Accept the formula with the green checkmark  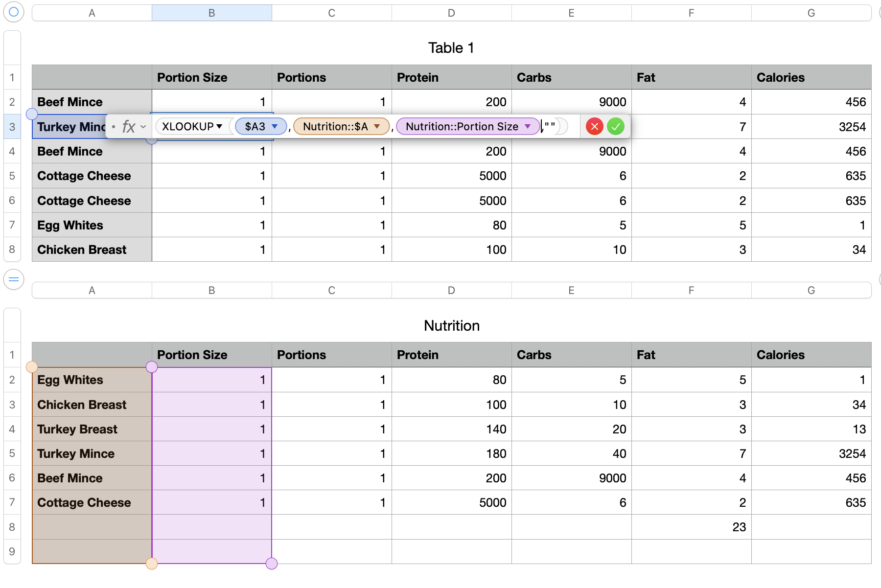(616, 127)
